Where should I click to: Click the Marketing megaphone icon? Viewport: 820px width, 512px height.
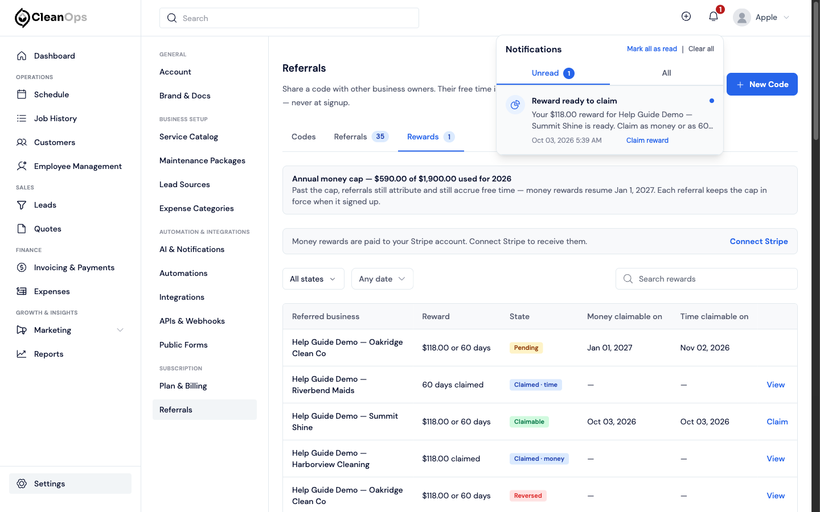point(22,330)
